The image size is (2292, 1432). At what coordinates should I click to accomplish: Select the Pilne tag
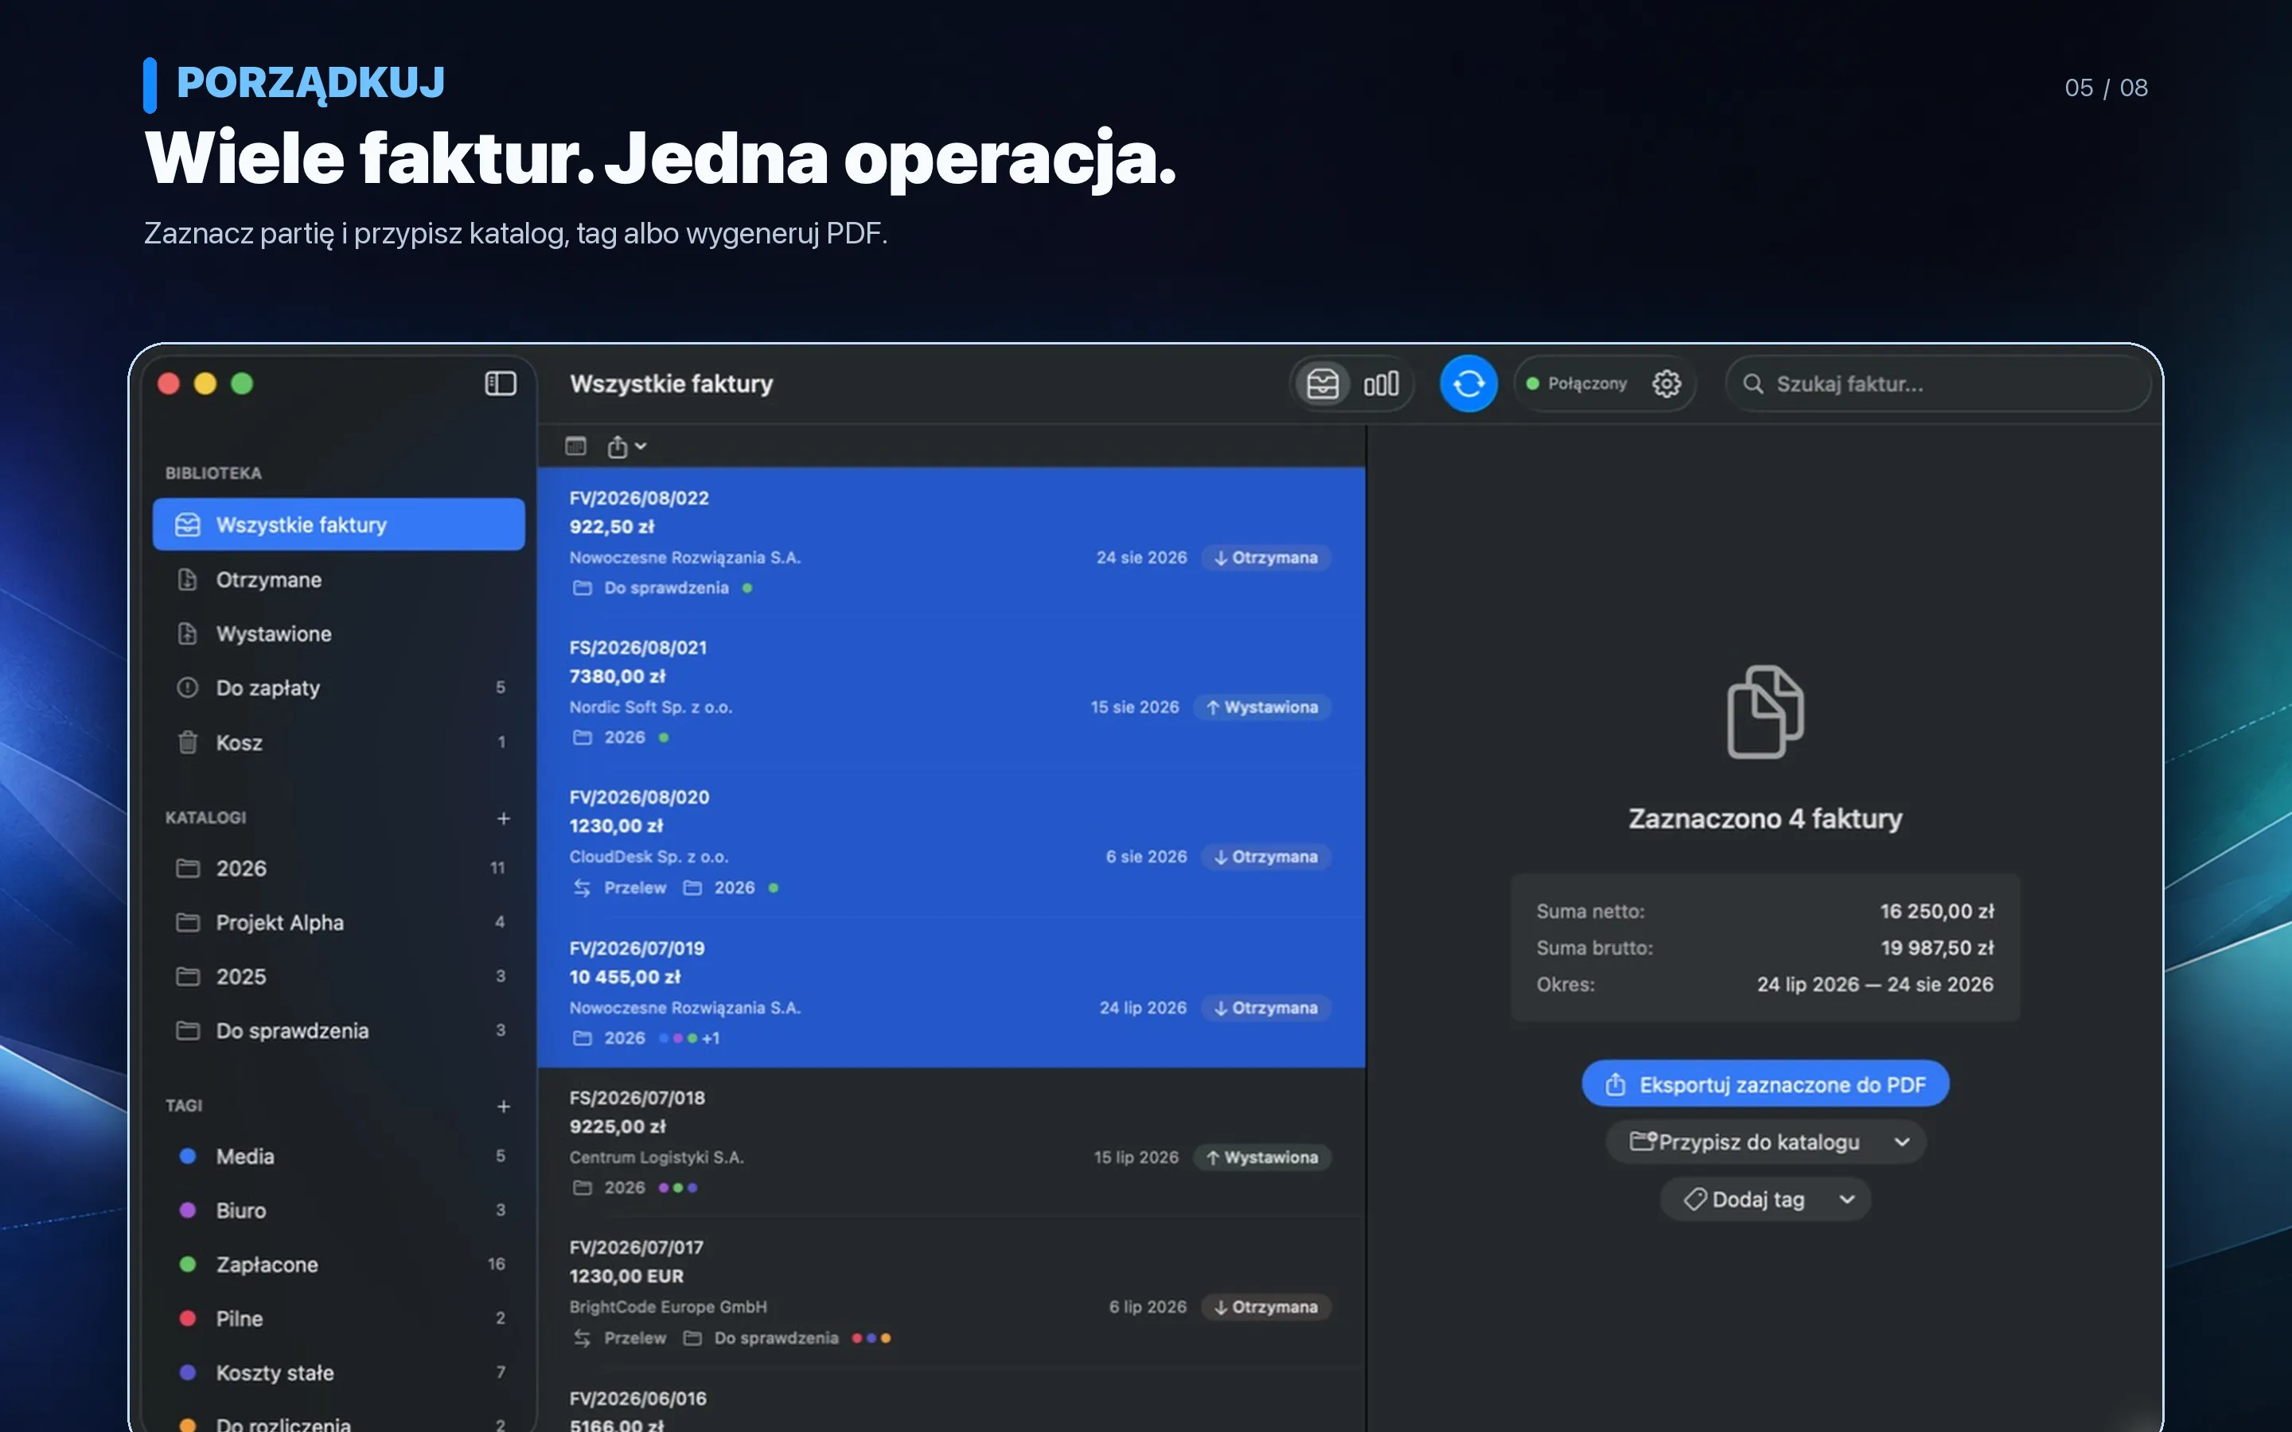(338, 1318)
